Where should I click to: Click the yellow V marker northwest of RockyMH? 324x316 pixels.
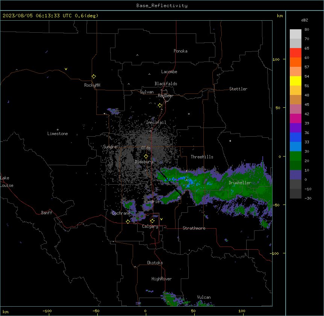click(x=66, y=69)
